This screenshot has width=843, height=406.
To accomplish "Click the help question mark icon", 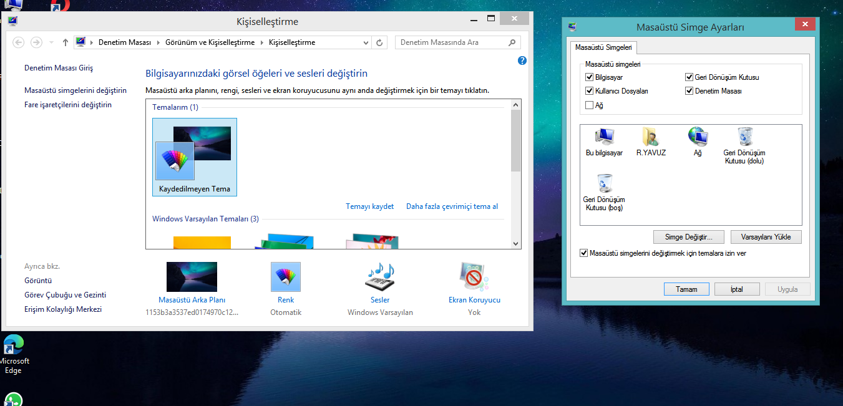I will pyautogui.click(x=522, y=60).
